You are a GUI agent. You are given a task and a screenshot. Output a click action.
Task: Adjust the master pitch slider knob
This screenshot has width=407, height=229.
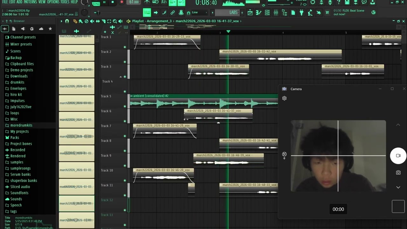coord(84,12)
